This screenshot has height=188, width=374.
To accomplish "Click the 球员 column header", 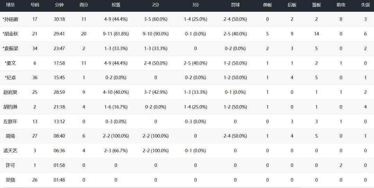I will [x=10, y=5].
